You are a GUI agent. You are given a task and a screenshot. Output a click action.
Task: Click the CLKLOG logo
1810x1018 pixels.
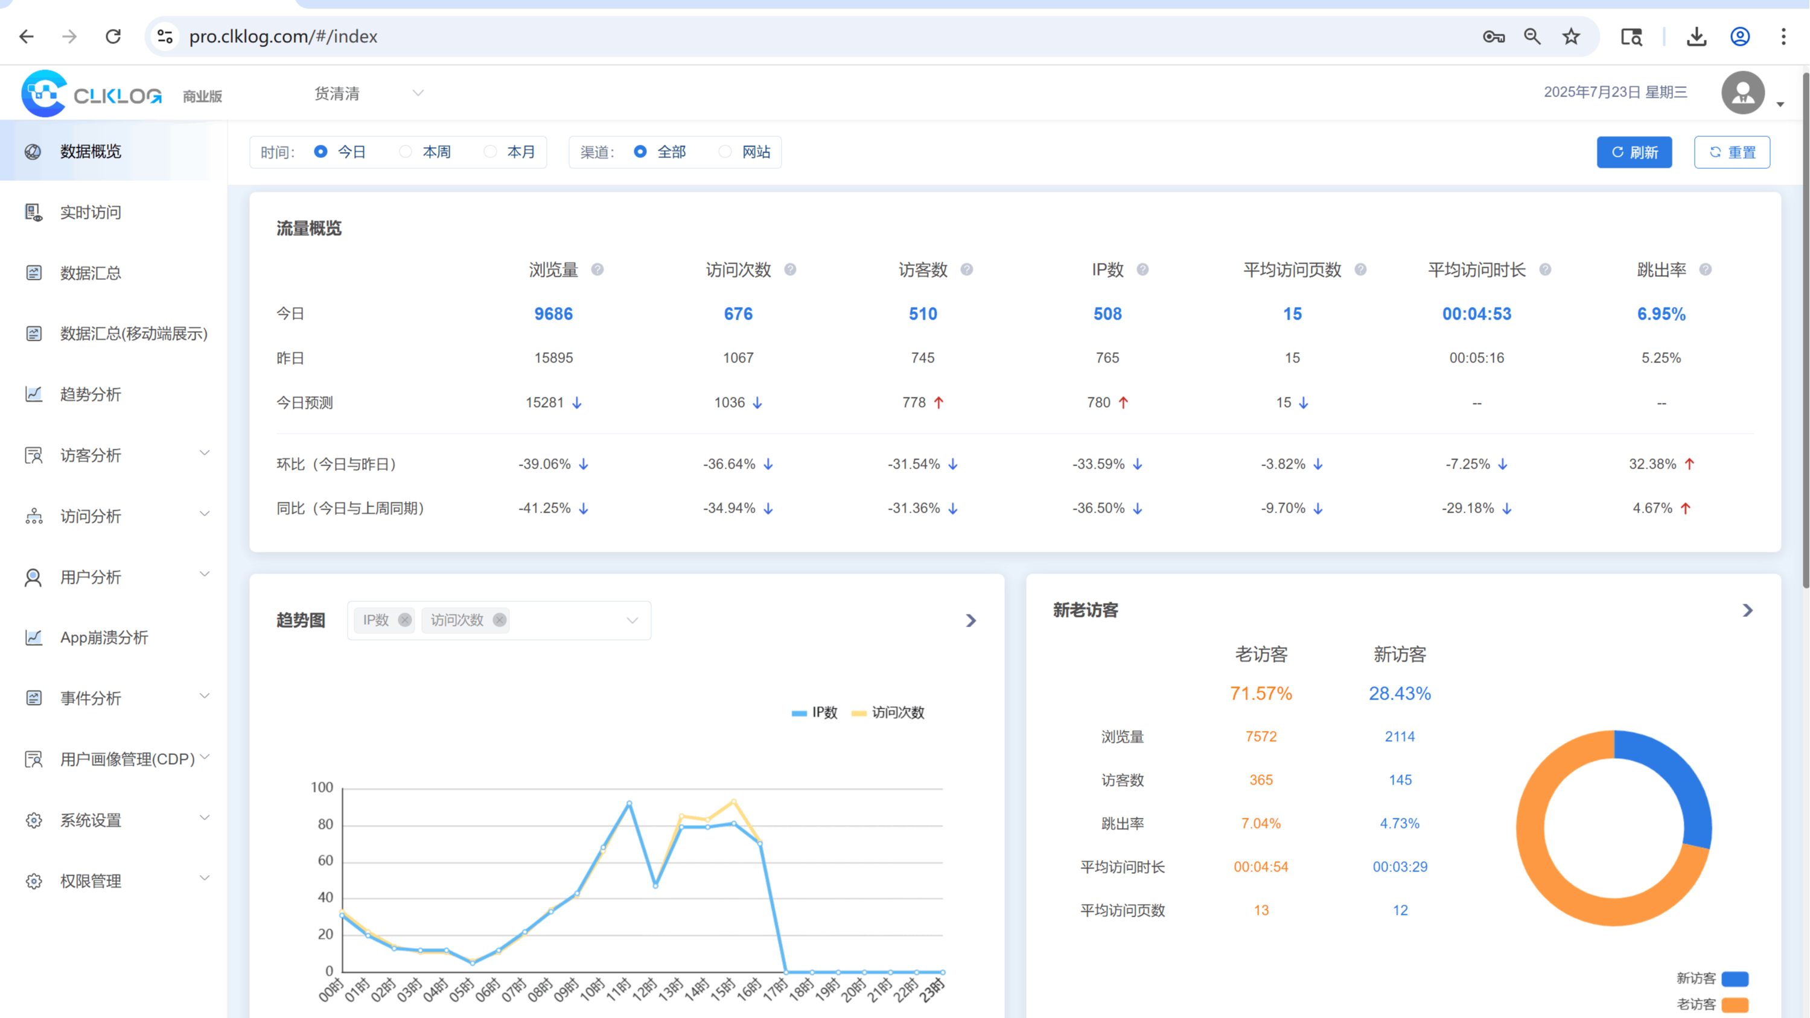pos(92,93)
